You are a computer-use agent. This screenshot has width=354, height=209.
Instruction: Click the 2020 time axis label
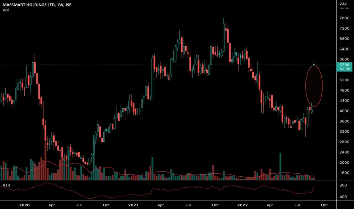coord(24,205)
